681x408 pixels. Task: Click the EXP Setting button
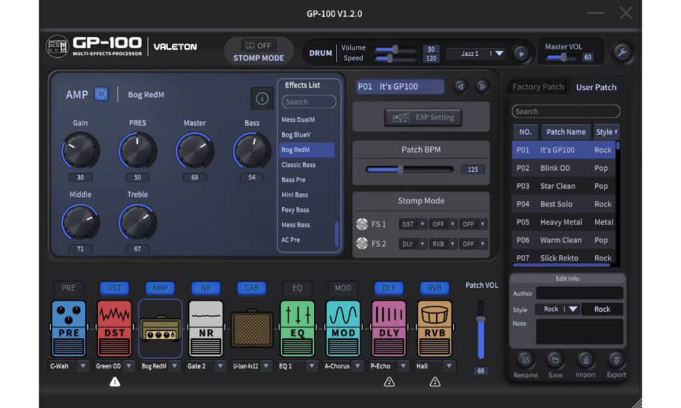(423, 117)
